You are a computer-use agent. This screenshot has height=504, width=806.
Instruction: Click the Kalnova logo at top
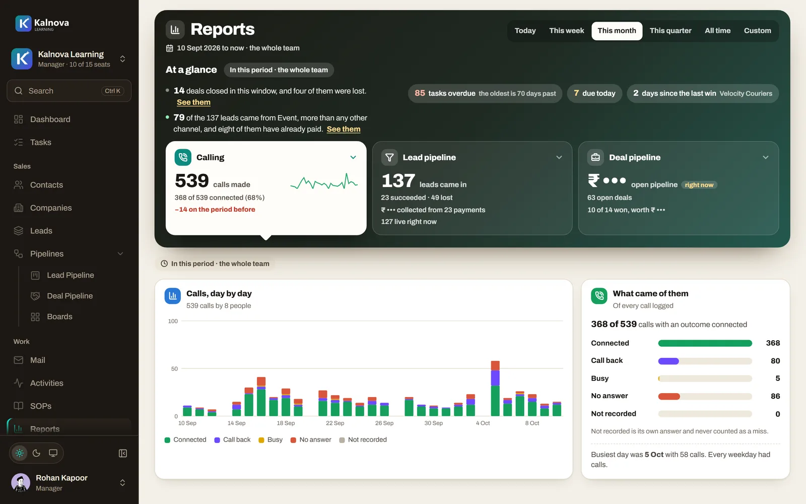42,23
